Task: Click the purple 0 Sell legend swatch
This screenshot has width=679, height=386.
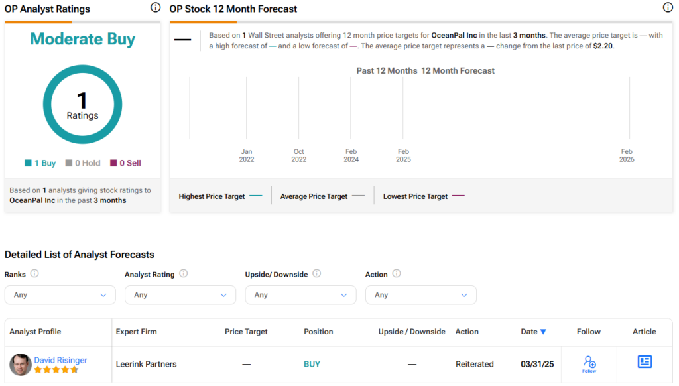Action: 113,163
